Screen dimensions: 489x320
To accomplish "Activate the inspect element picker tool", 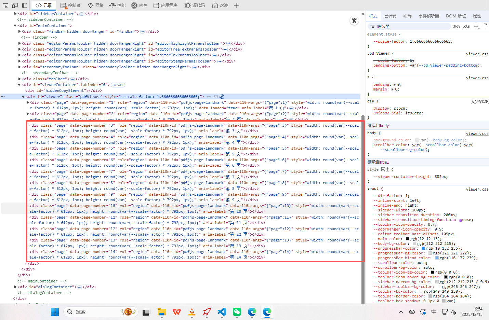I will pos(5,5).
